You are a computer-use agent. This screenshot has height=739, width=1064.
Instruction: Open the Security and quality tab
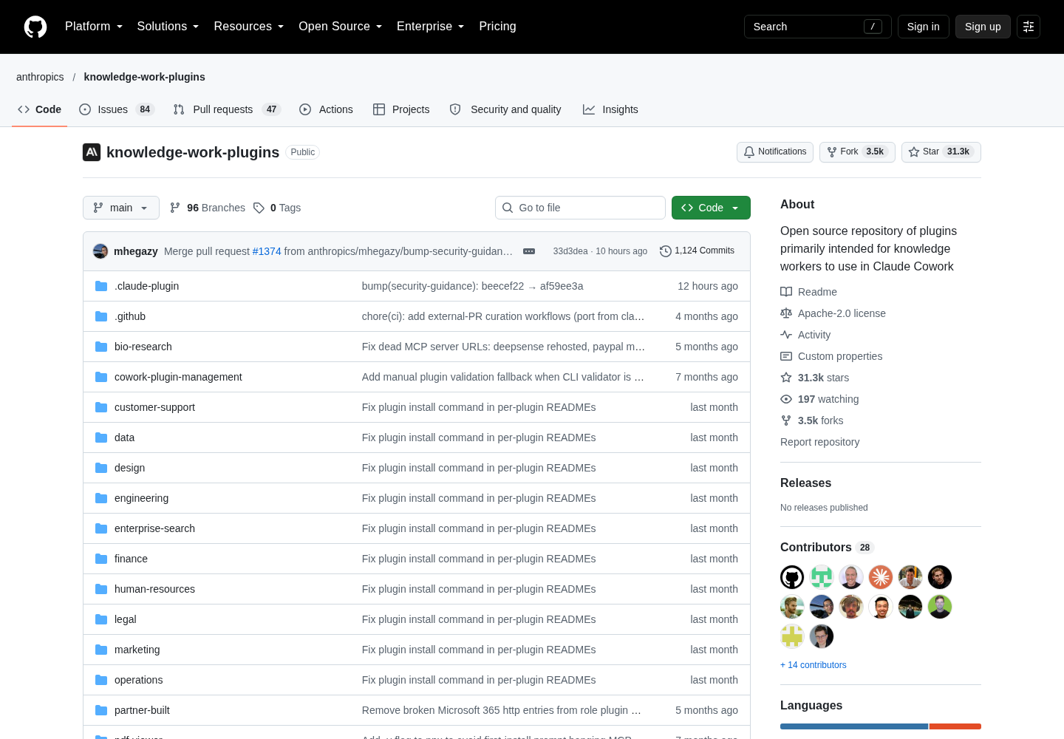(505, 109)
